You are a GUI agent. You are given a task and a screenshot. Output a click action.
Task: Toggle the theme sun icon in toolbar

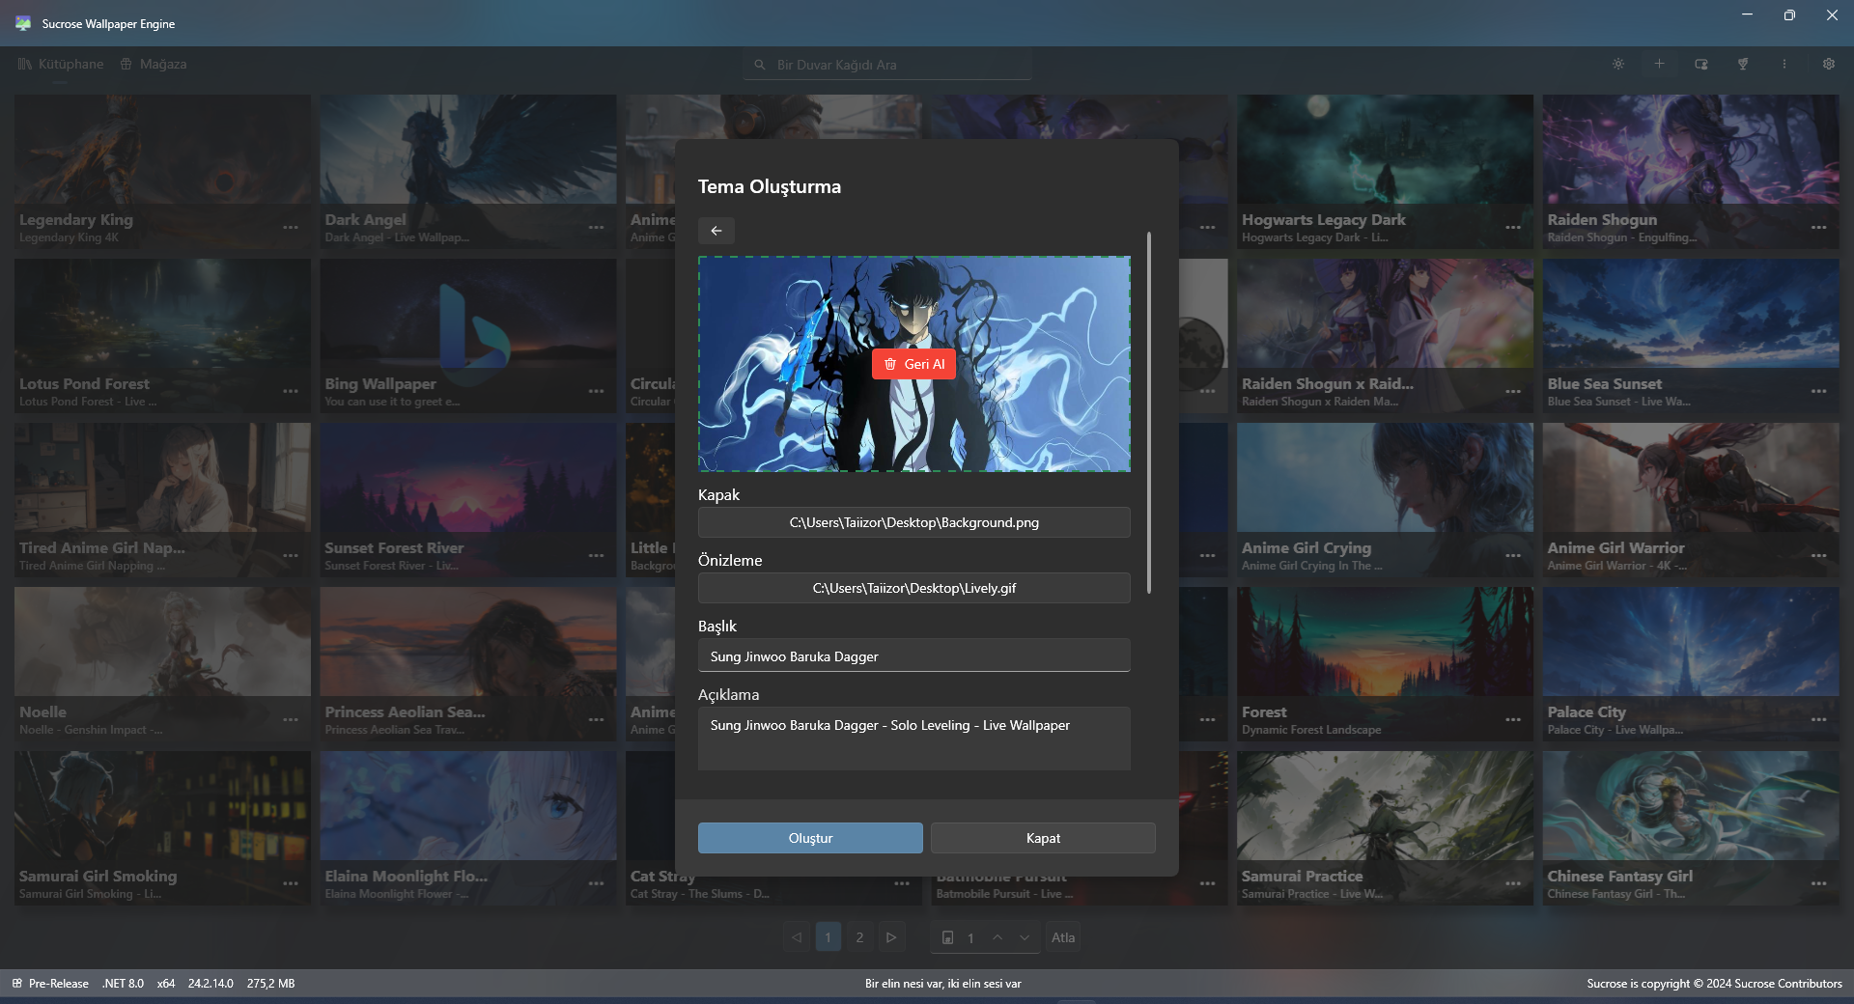point(1618,64)
